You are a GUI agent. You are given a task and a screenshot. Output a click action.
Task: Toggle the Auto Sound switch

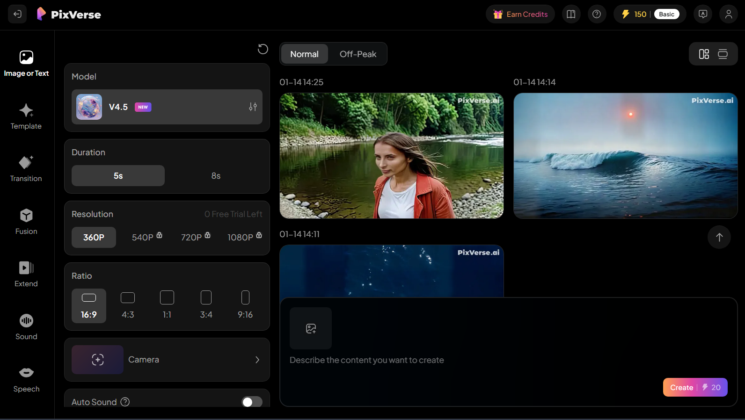point(252,402)
